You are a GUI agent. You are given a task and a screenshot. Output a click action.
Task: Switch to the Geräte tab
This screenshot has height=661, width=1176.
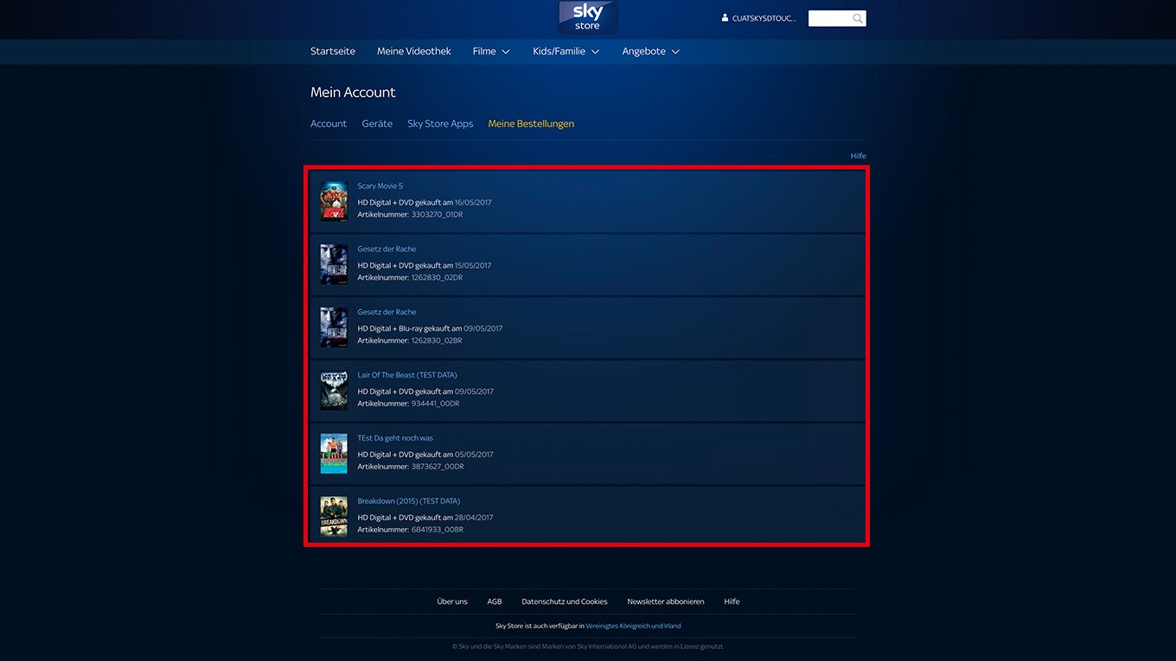tap(377, 124)
